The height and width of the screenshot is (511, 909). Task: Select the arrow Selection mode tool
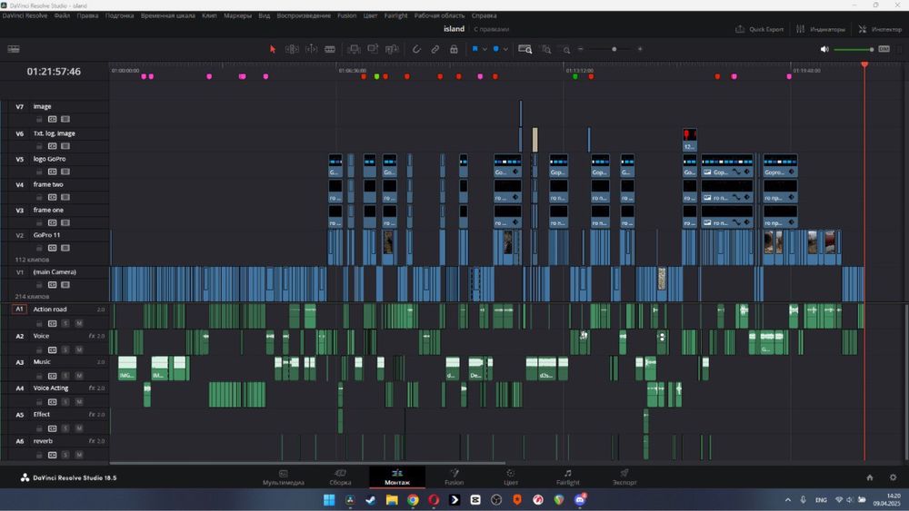pyautogui.click(x=273, y=49)
